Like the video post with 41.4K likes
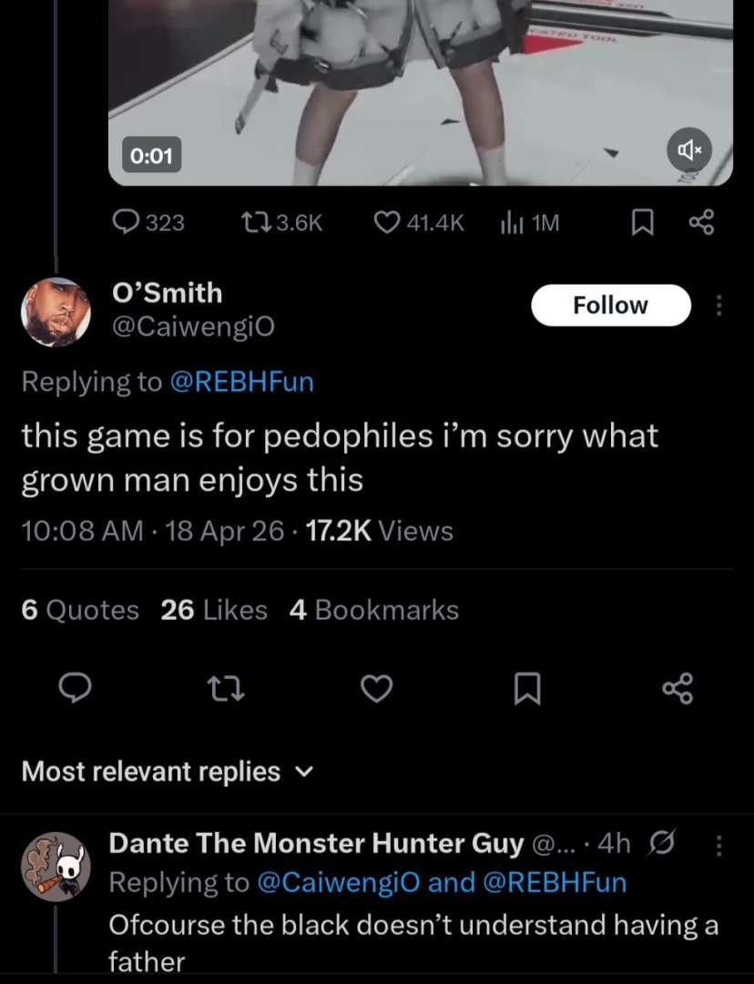Viewport: 754px width, 984px height. 420,222
